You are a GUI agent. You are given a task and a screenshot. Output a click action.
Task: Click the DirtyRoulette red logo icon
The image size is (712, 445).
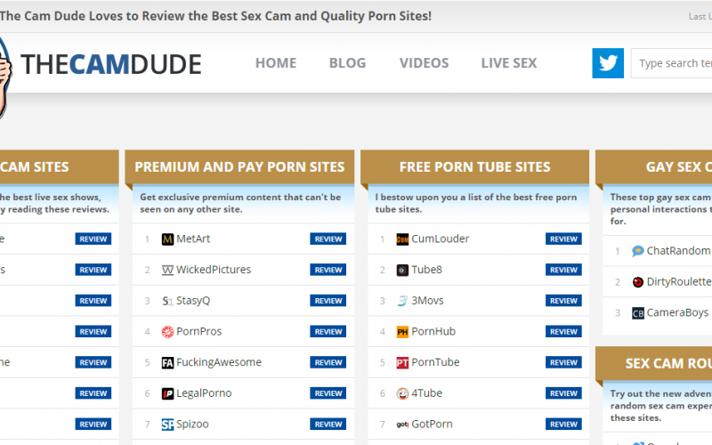coord(638,282)
